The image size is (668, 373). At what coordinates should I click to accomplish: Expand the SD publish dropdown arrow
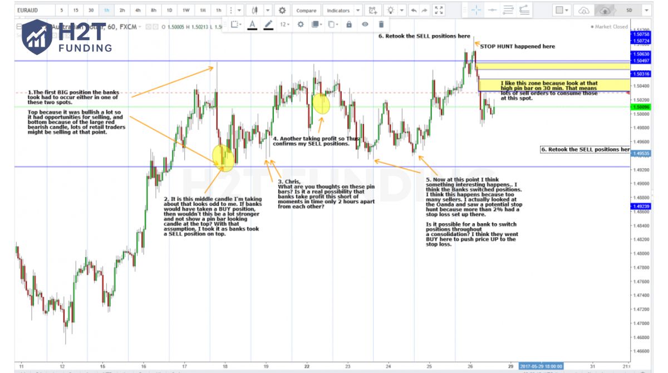coord(646,9)
